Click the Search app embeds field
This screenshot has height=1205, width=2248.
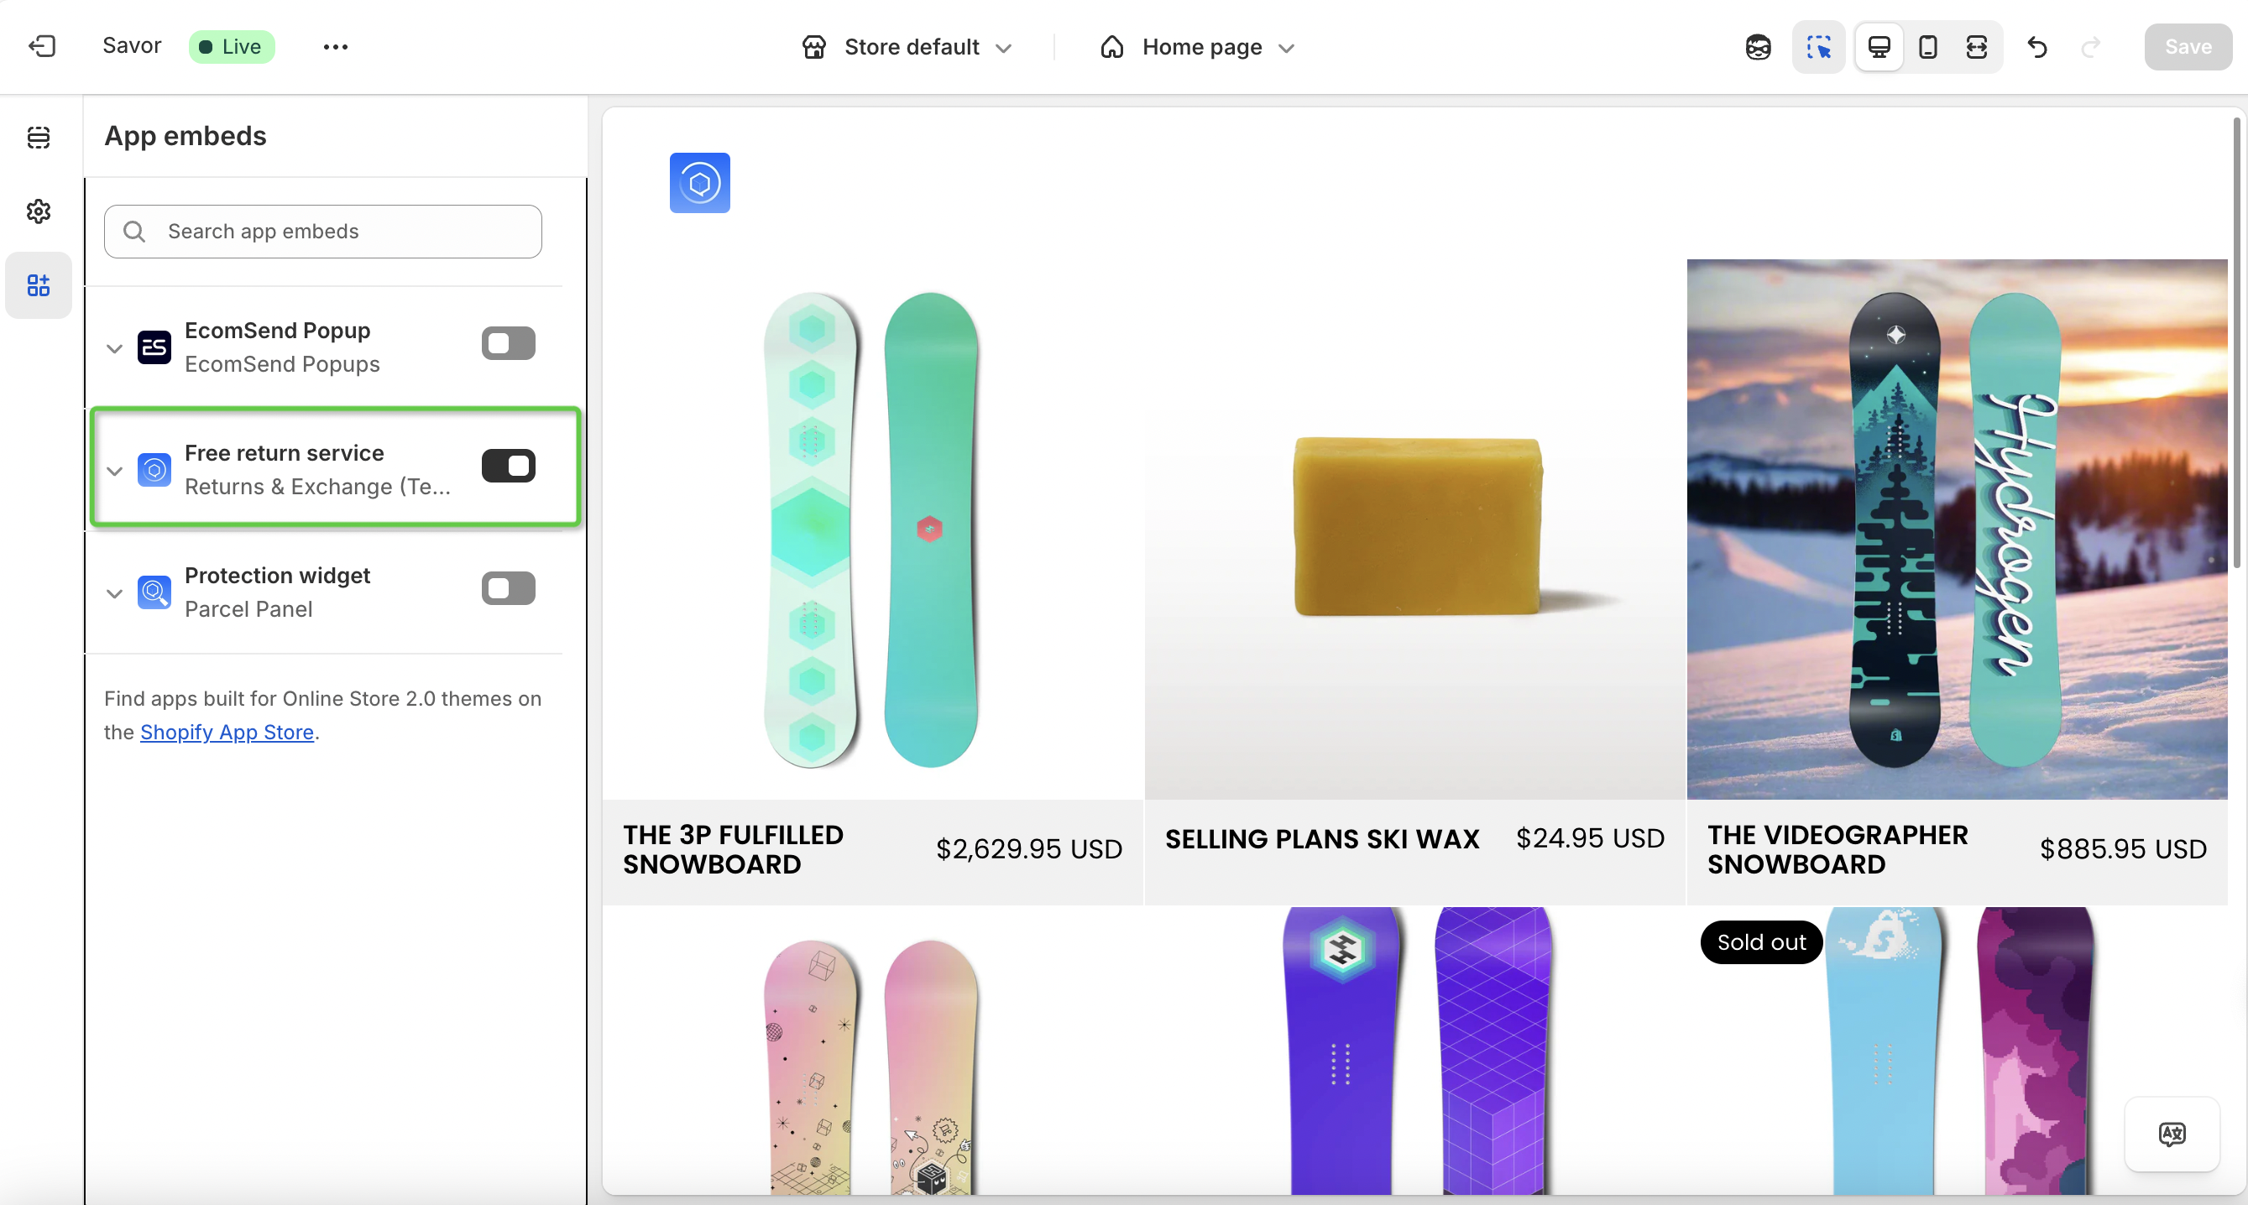point(323,232)
